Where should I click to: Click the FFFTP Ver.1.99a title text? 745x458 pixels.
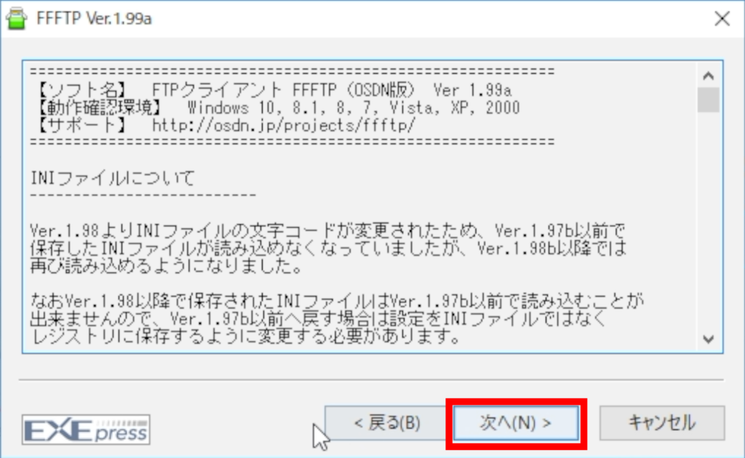coord(94,18)
